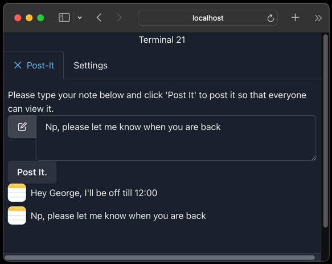The width and height of the screenshot is (332, 264).
Task: Click the horizontal scrollbar at bottom
Action: coord(159,258)
